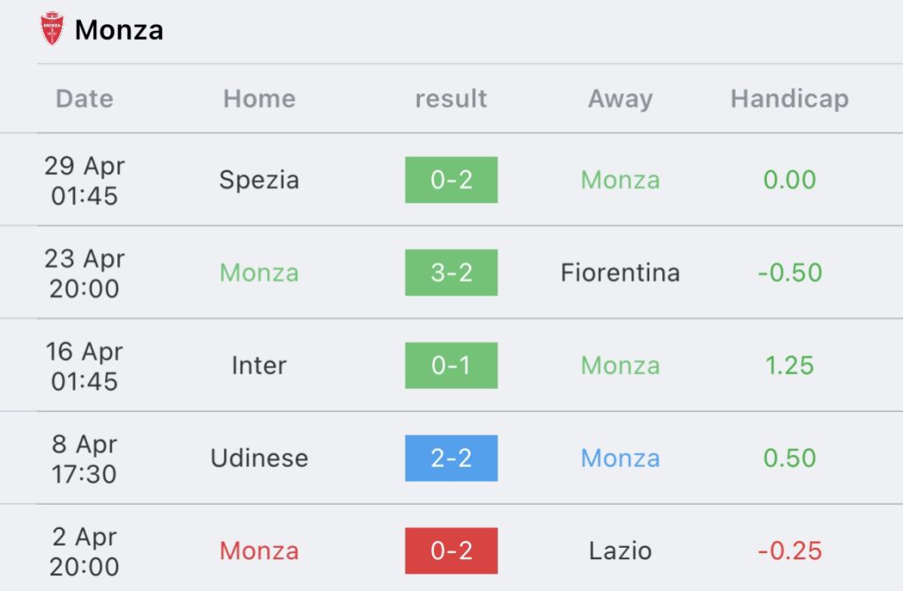This screenshot has height=591, width=903.
Task: Select the Spezia team name
Action: tap(259, 181)
